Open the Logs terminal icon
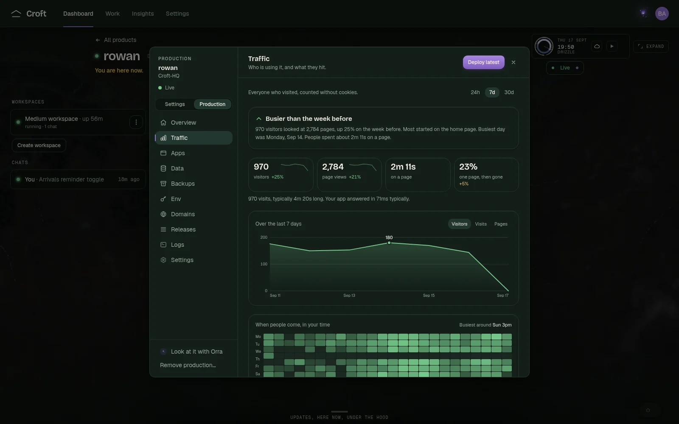This screenshot has width=679, height=424. click(x=163, y=245)
